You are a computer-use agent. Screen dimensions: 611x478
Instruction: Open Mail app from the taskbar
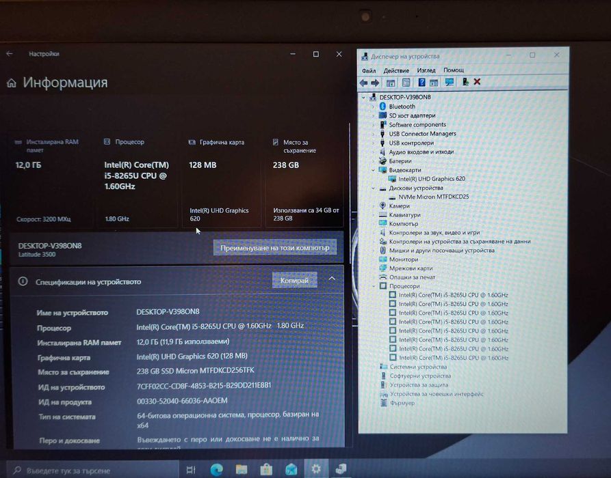coord(291,470)
